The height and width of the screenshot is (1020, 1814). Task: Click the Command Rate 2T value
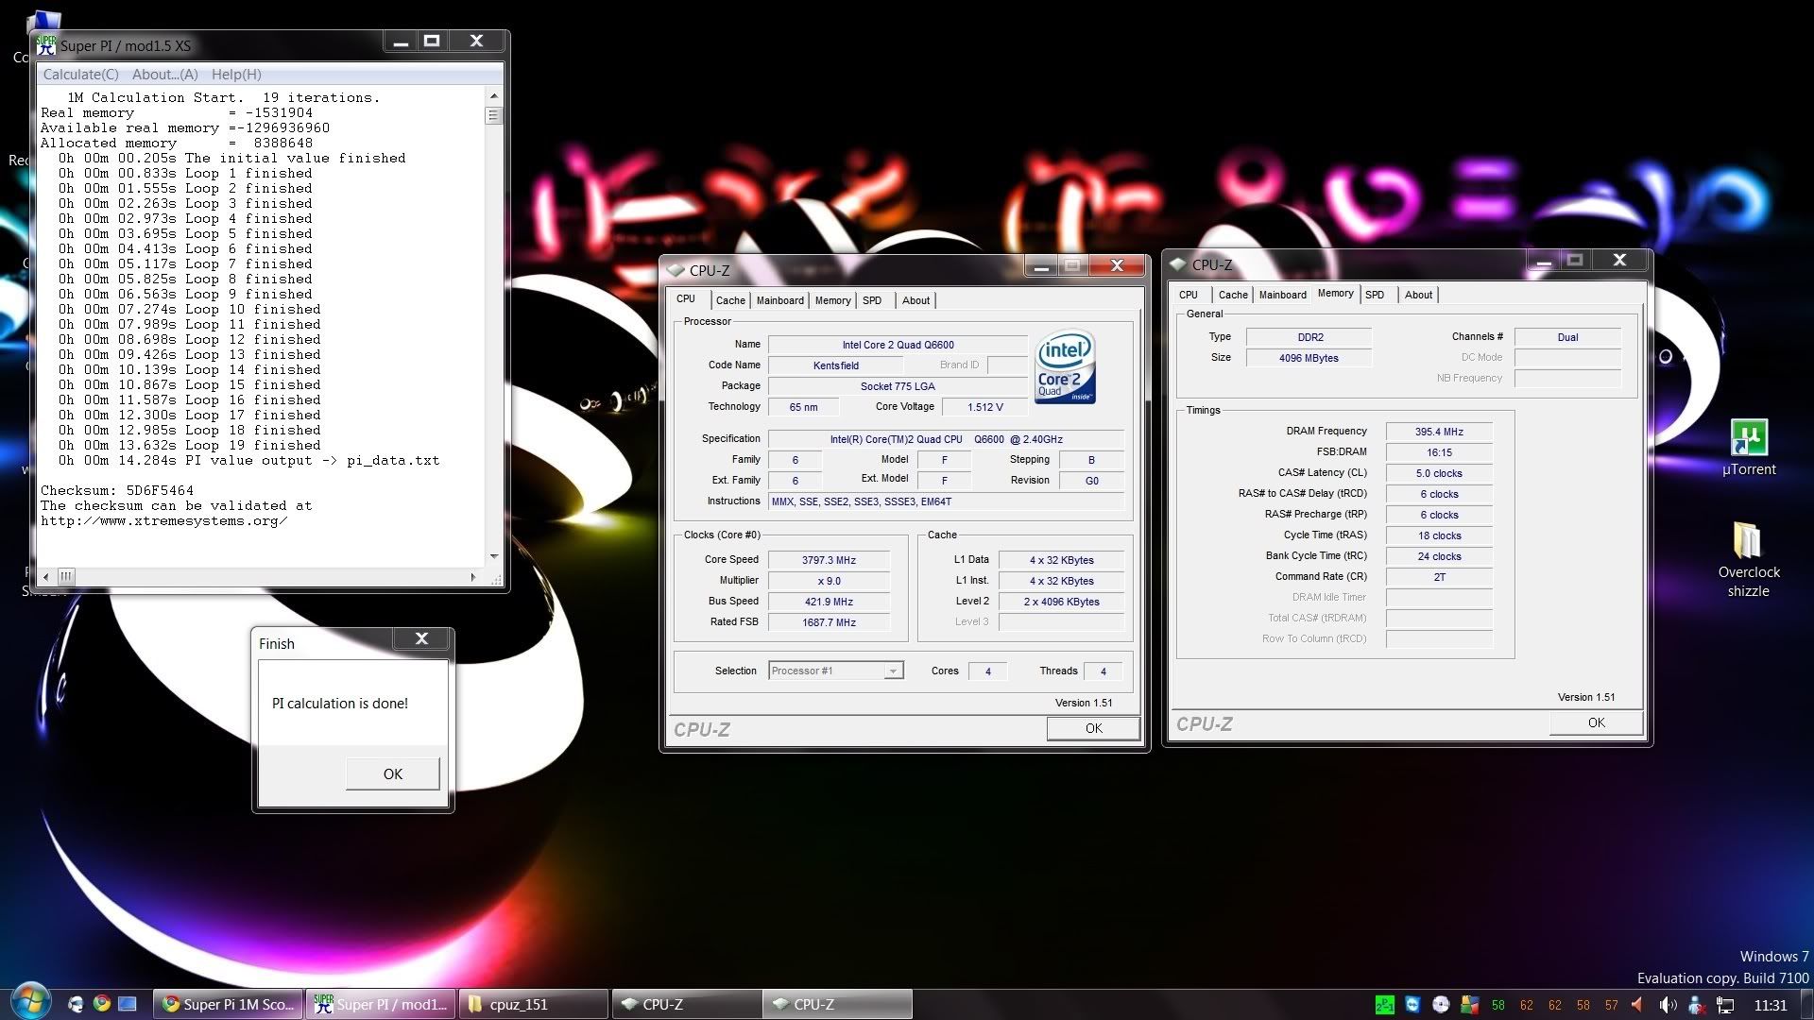click(1439, 577)
